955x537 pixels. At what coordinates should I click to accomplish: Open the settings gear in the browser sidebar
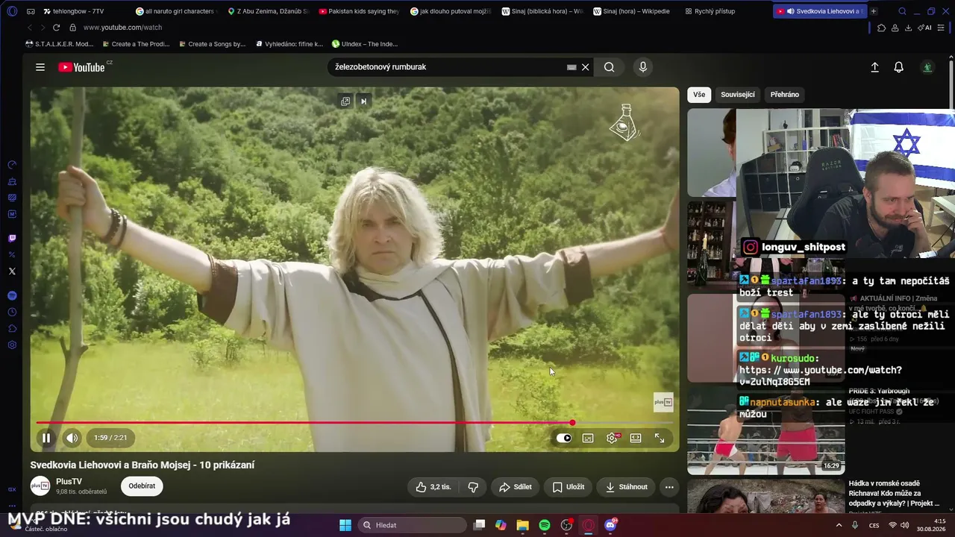[12, 345]
